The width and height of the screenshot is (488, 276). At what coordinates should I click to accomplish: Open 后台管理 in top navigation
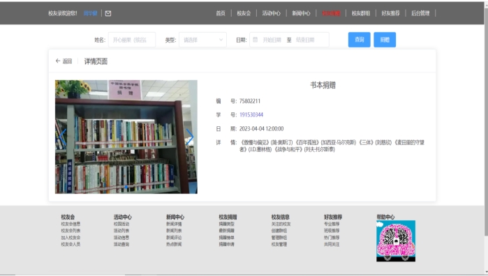click(420, 13)
